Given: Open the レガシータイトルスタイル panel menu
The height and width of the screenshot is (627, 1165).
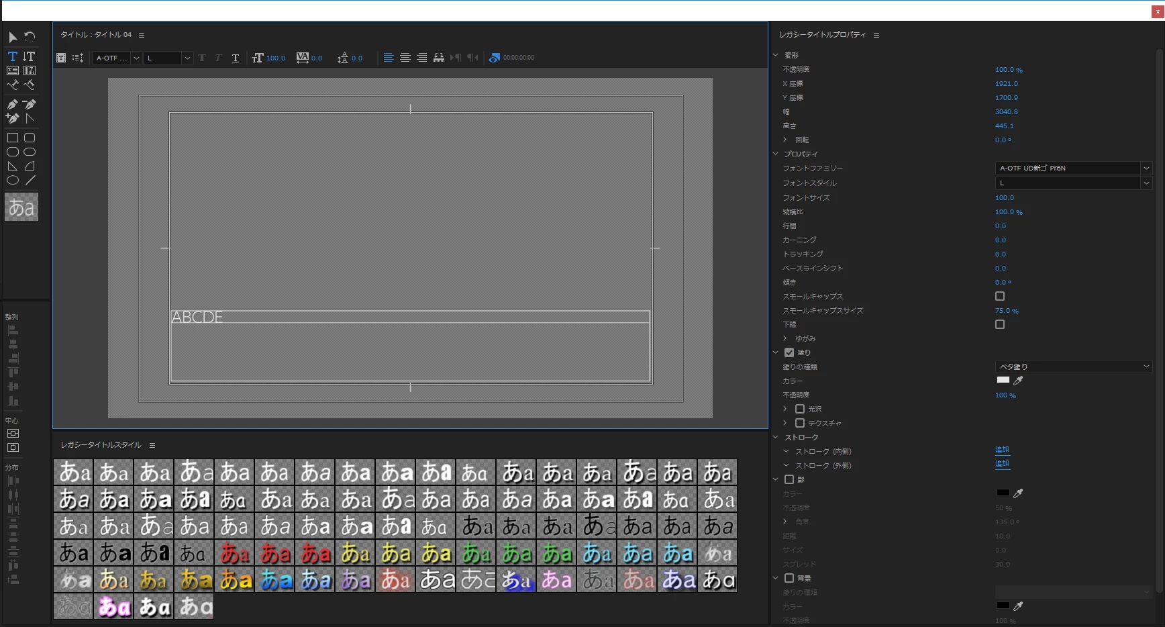Looking at the screenshot, I should click(x=152, y=445).
